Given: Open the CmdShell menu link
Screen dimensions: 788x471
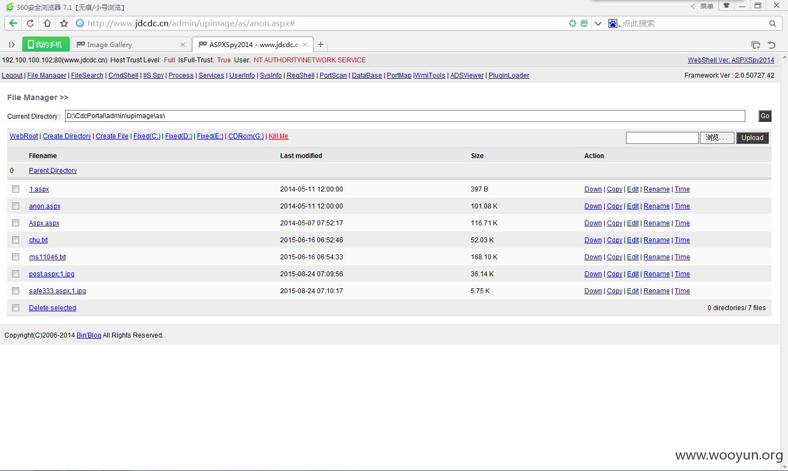Looking at the screenshot, I should [123, 75].
